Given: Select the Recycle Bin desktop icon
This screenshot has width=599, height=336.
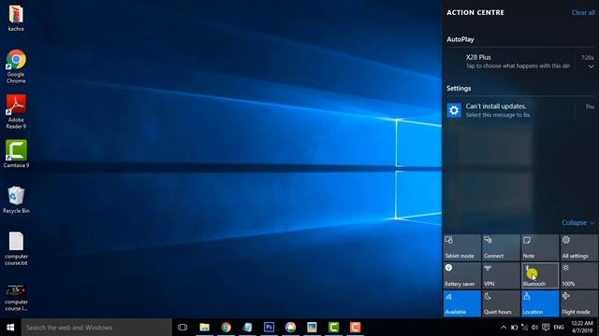Looking at the screenshot, I should [x=16, y=200].
